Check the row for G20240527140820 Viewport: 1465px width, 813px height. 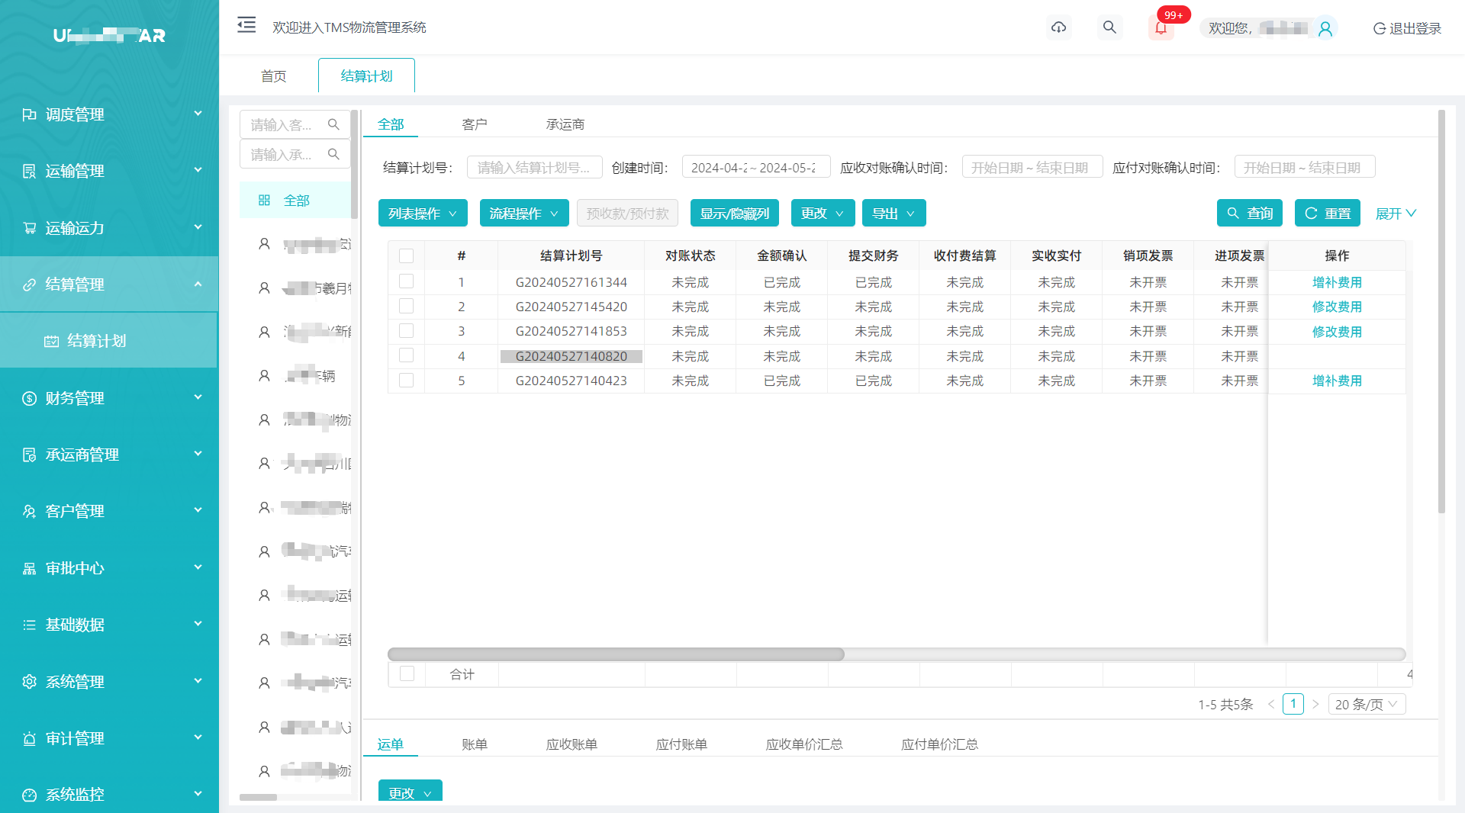click(x=406, y=355)
